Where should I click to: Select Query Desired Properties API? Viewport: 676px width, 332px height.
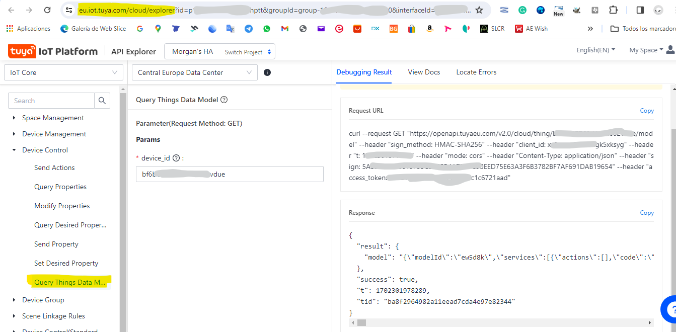[70, 225]
